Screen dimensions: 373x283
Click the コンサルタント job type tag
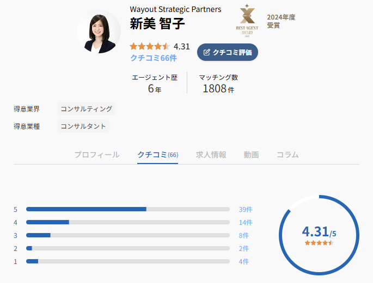83,126
